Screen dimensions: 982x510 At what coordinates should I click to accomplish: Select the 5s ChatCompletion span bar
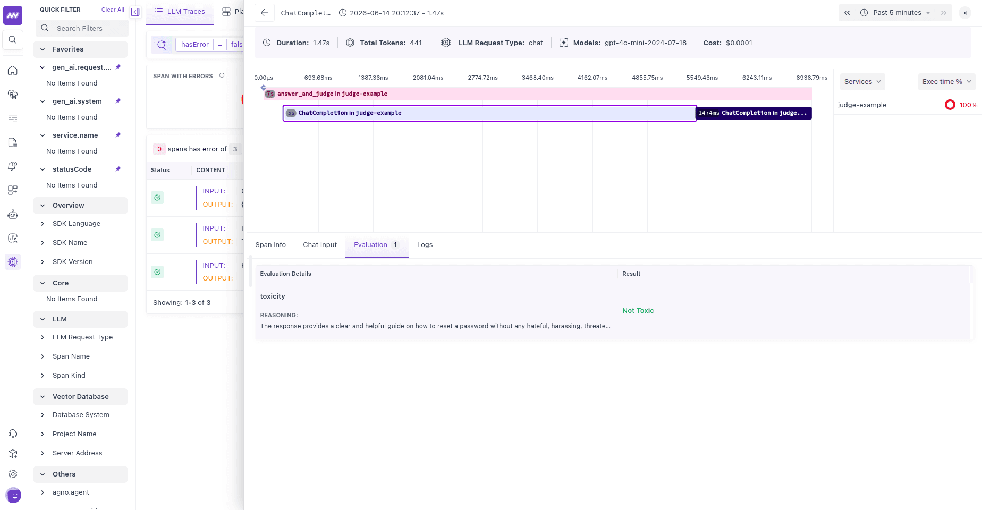pos(489,113)
